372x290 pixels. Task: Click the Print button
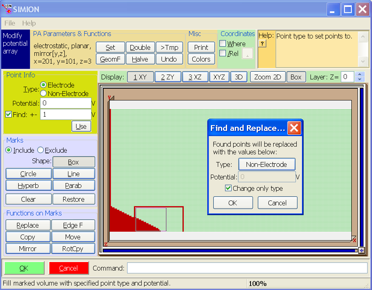pyautogui.click(x=201, y=47)
